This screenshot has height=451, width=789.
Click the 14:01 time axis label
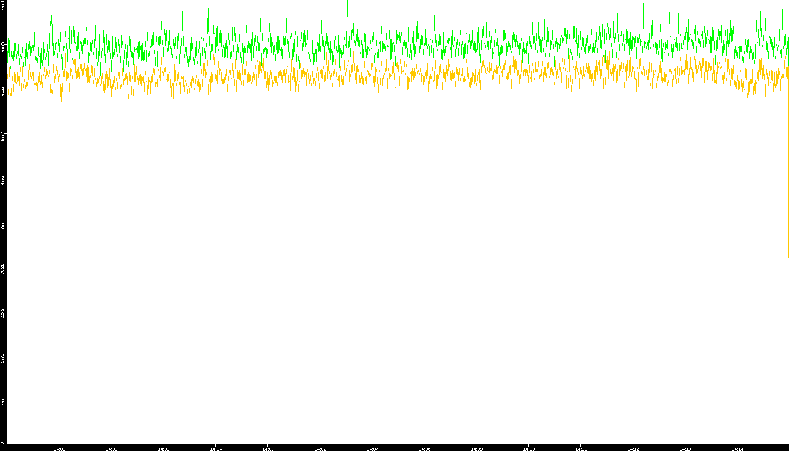[59, 449]
